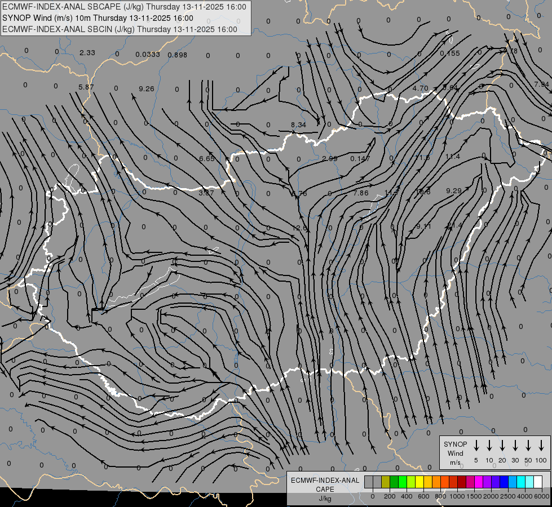Click the 6000 tick label on the CAPE scale

click(541, 496)
